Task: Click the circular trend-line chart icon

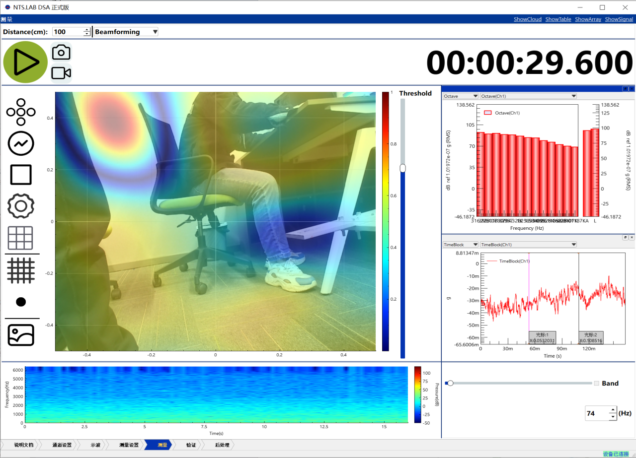Action: 21,143
